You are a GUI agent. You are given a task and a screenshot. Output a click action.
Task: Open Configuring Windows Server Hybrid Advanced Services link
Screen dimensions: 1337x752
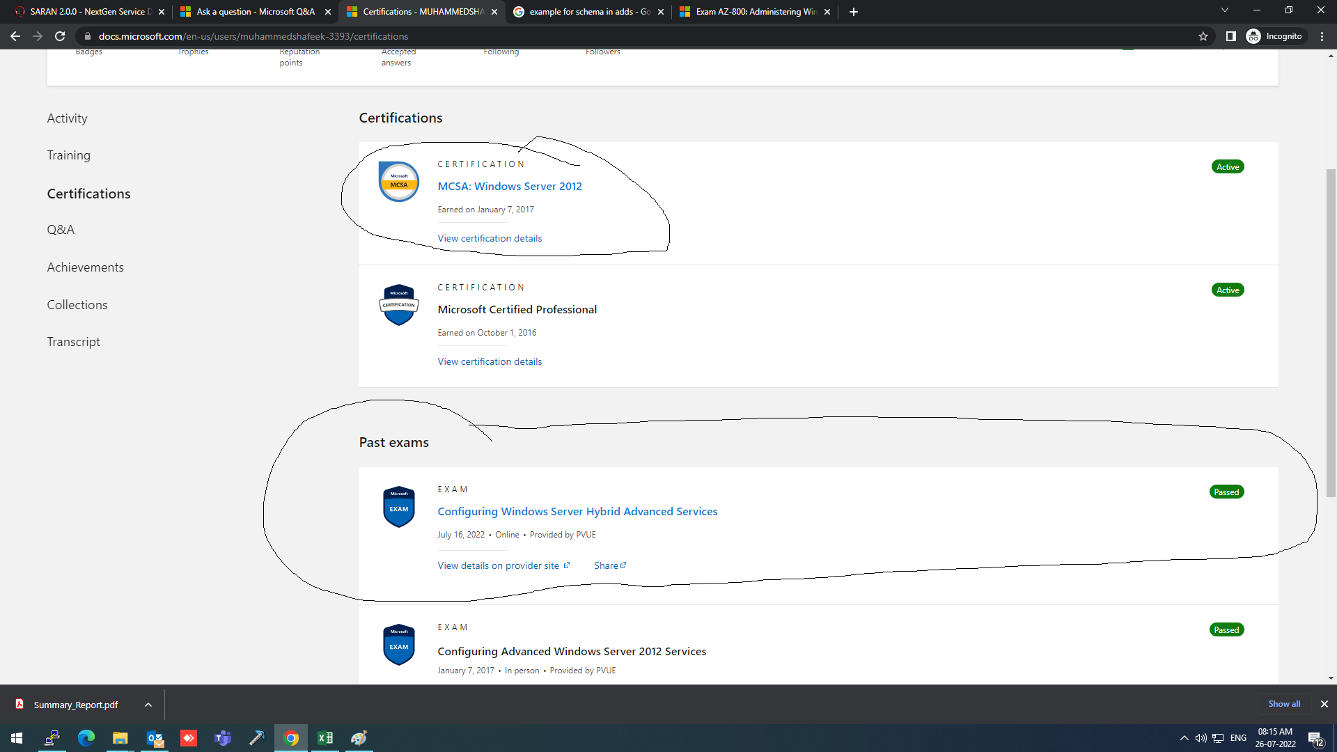pos(577,511)
